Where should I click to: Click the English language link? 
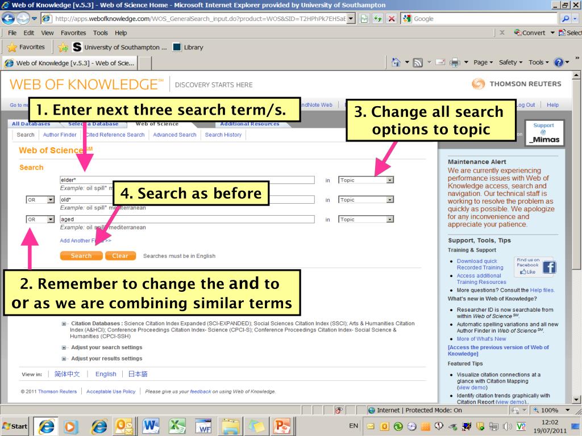coord(106,374)
